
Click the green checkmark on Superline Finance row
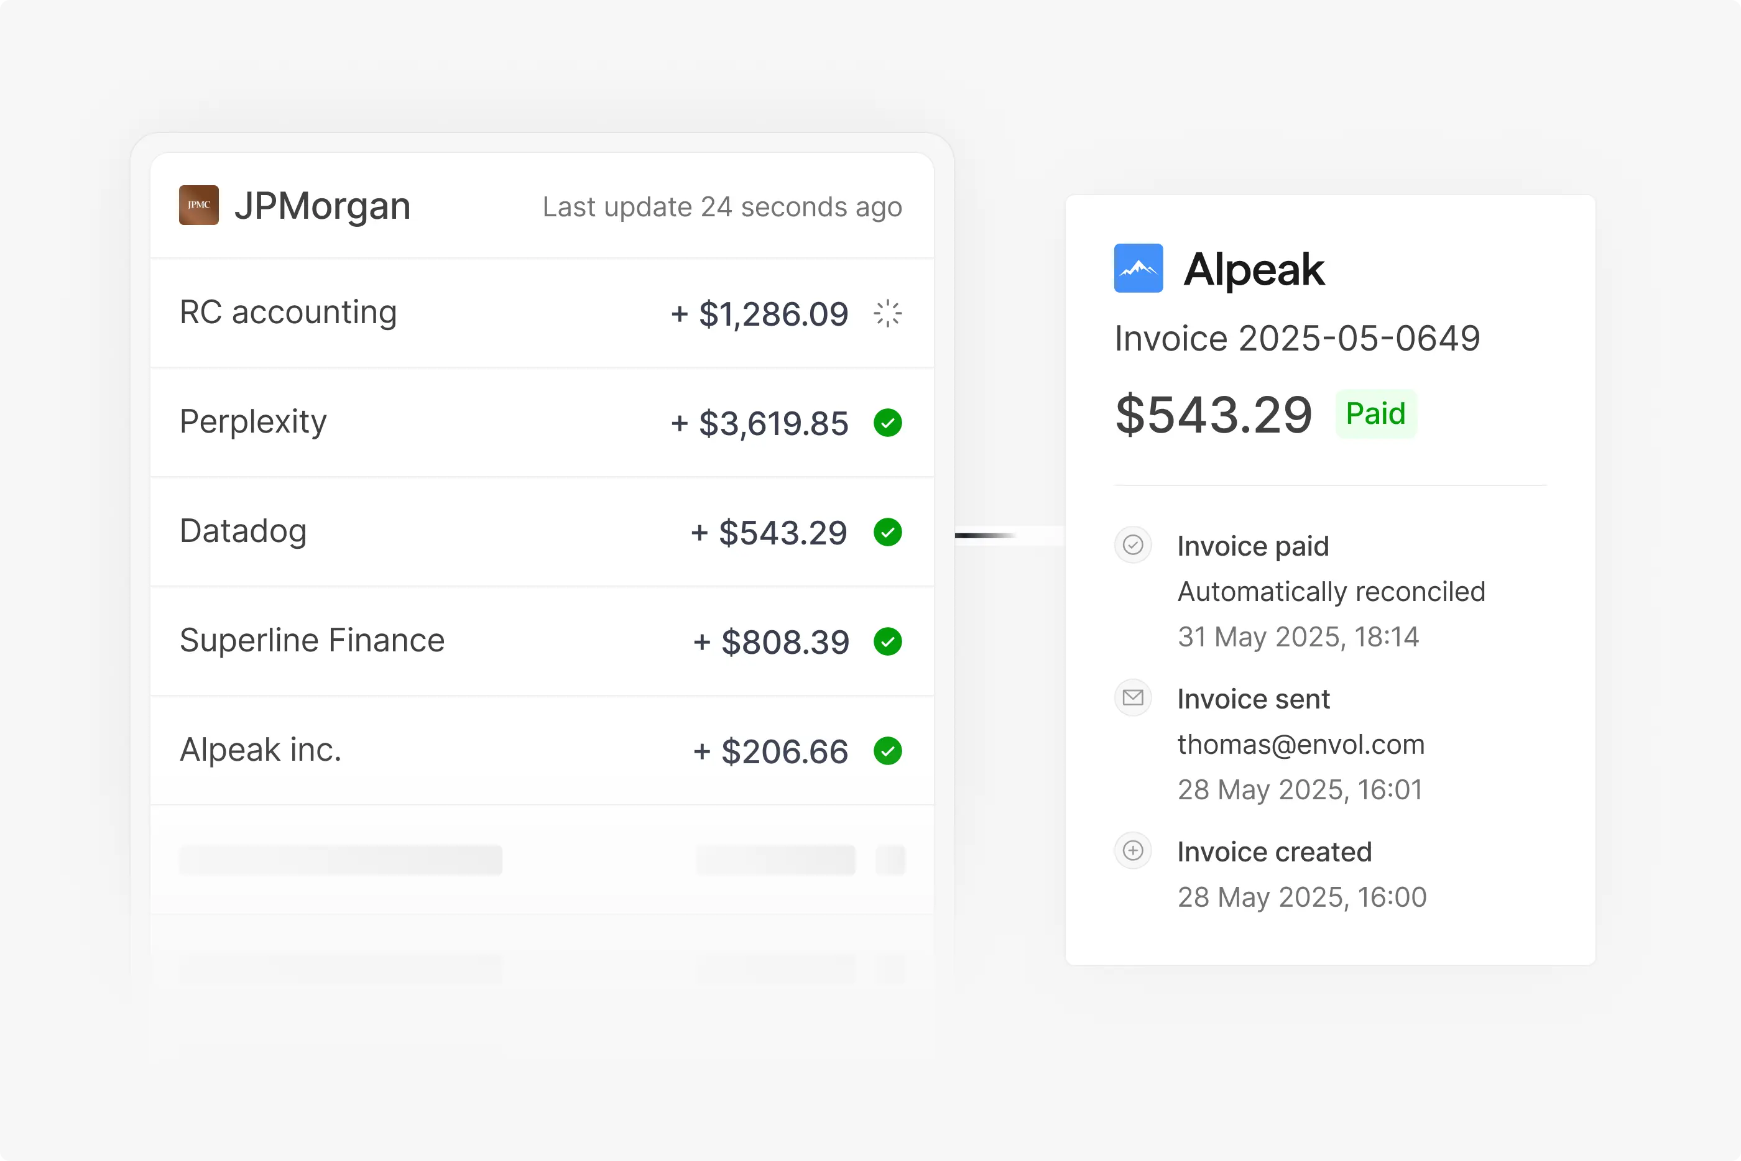coord(887,642)
